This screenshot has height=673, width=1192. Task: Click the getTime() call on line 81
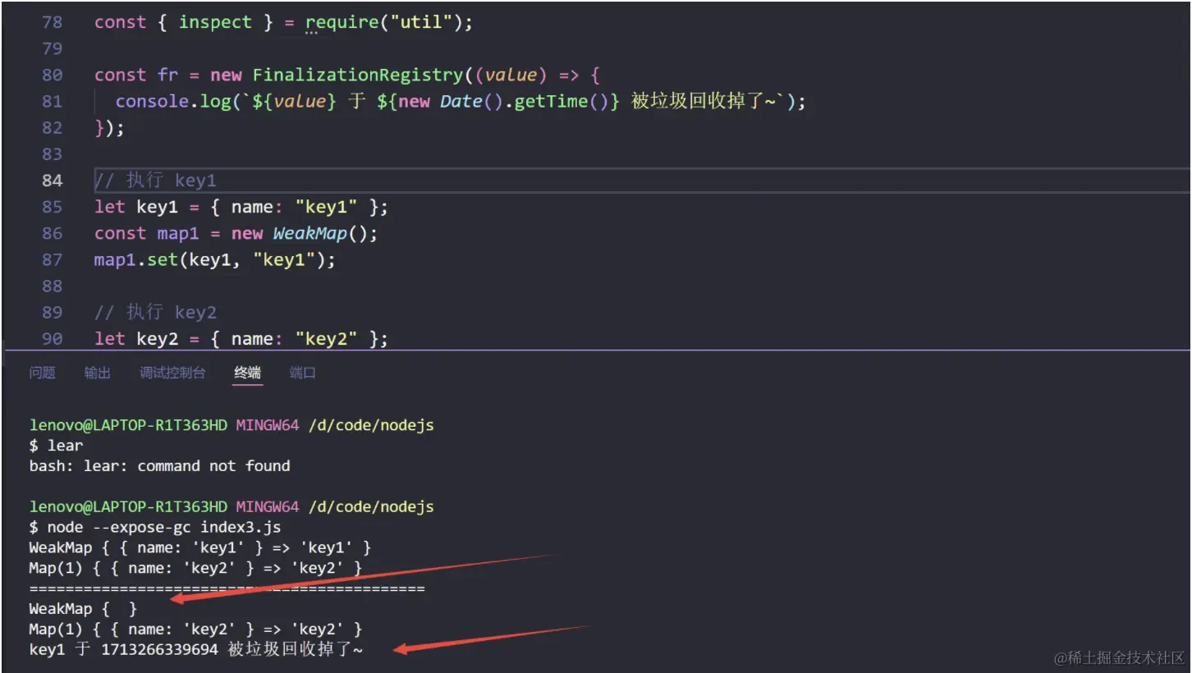pos(563,101)
